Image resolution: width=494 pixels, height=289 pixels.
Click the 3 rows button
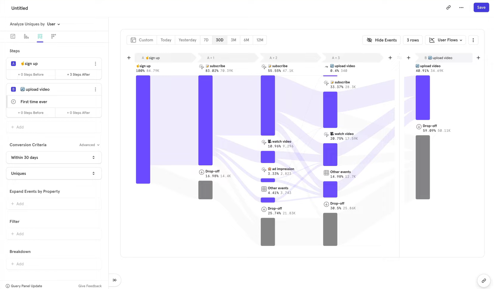(413, 40)
